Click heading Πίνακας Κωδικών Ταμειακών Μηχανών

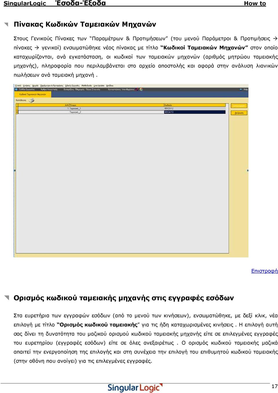click(x=85, y=24)
